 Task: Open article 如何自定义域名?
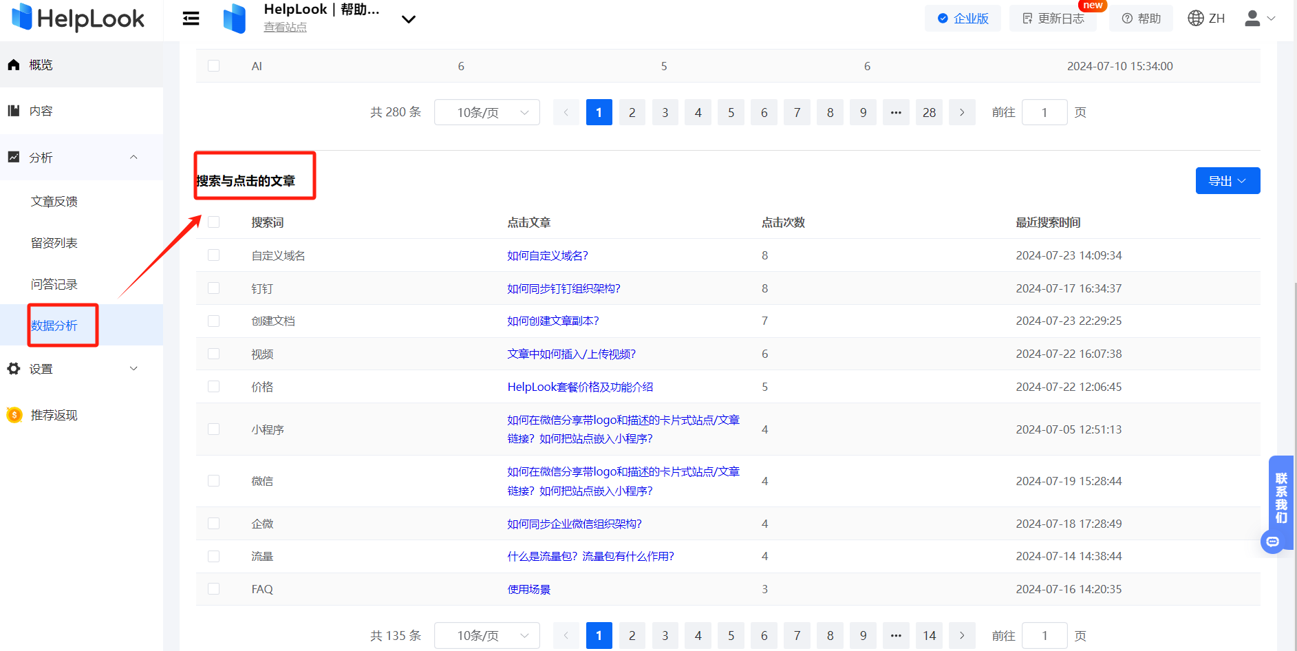pyautogui.click(x=548, y=255)
